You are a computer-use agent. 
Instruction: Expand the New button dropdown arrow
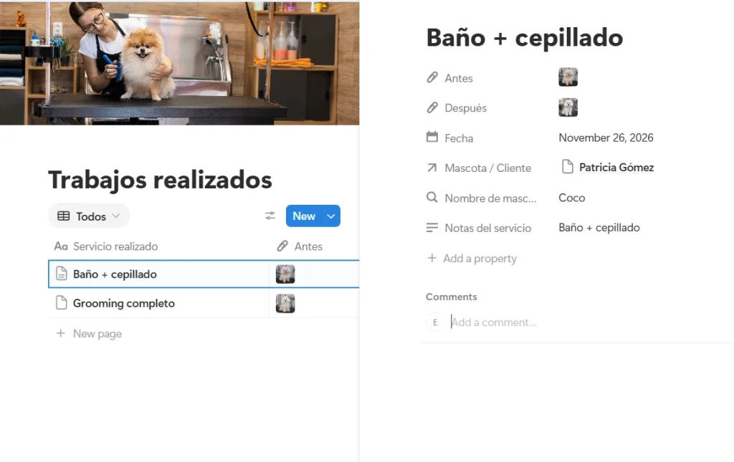331,216
